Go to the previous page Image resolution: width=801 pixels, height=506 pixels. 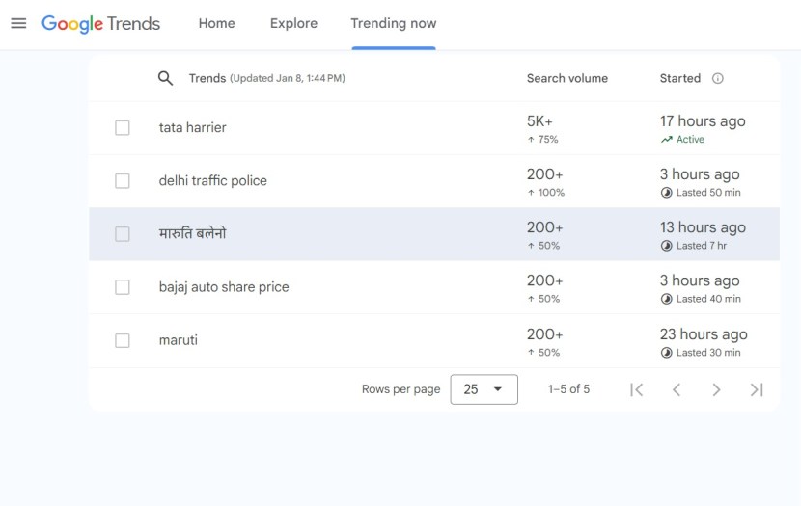click(677, 389)
